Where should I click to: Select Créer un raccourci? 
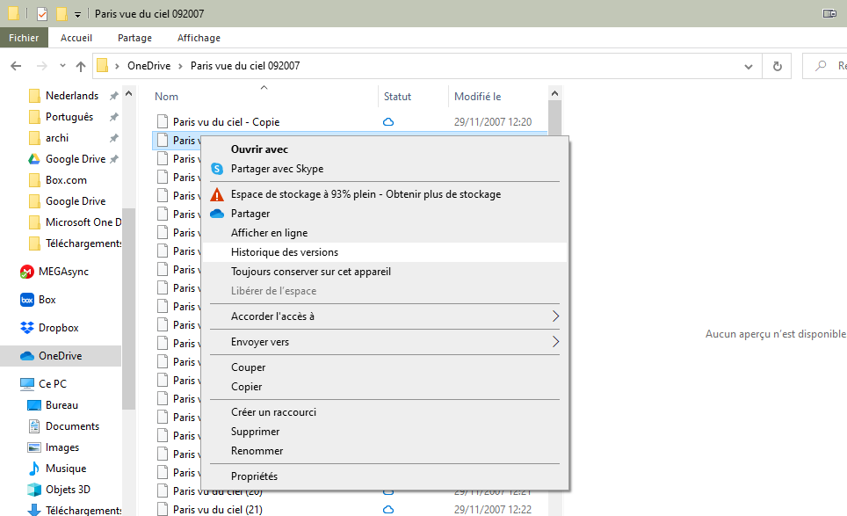tap(385, 412)
